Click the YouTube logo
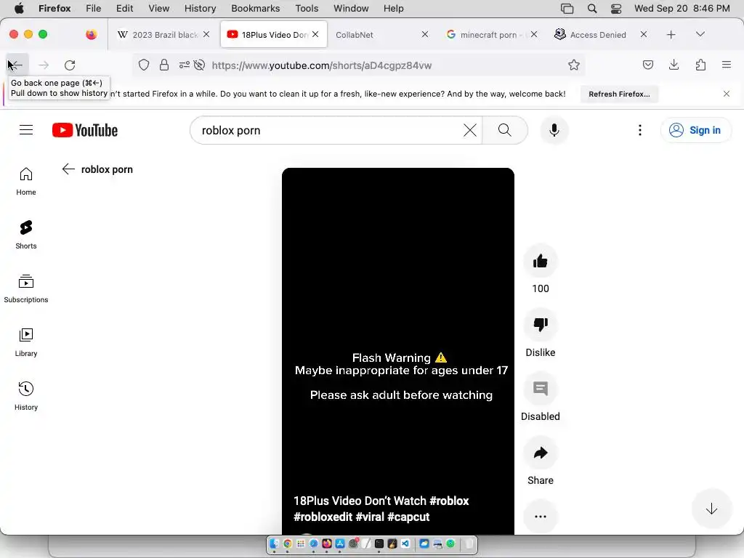 pos(85,130)
